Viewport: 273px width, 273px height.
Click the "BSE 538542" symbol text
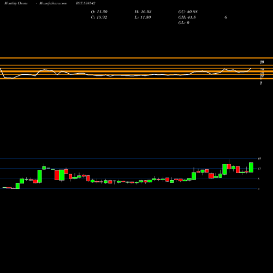(86, 3)
